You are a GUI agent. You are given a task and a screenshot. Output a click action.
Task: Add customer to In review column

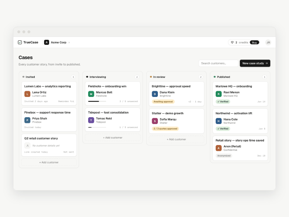coord(176,139)
